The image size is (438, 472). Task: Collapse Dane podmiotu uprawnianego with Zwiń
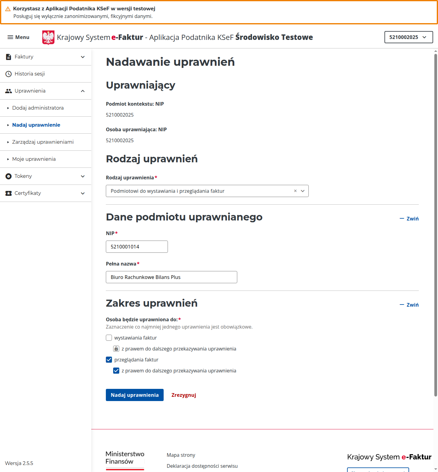(x=409, y=219)
